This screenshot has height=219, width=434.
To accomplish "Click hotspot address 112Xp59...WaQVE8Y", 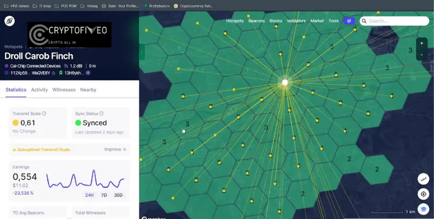I will (30, 73).
